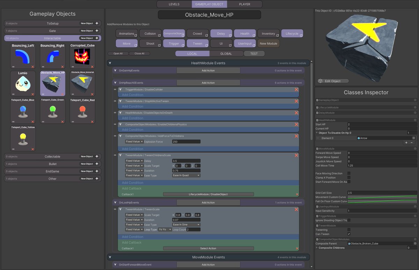Open object picker for Arrow element
Image resolution: width=419 pixels, height=270 pixels.
click(x=413, y=138)
